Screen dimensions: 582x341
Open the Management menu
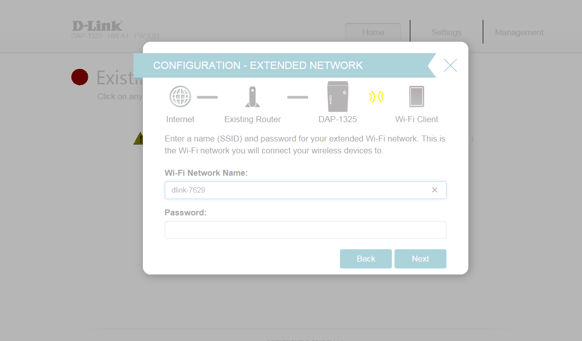click(x=519, y=32)
